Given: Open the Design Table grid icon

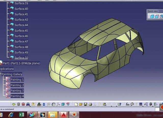Looking at the screenshot, I should coord(141,104).
